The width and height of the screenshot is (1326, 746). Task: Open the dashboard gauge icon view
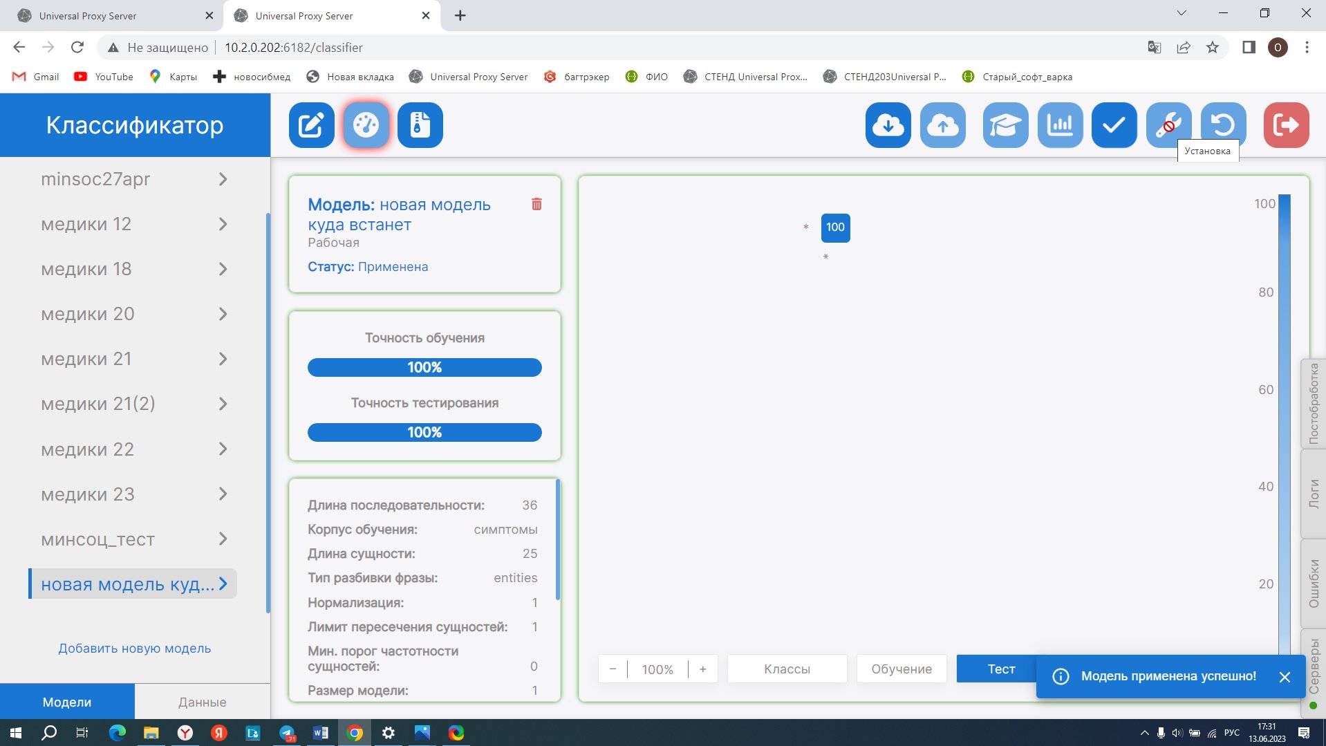click(366, 125)
